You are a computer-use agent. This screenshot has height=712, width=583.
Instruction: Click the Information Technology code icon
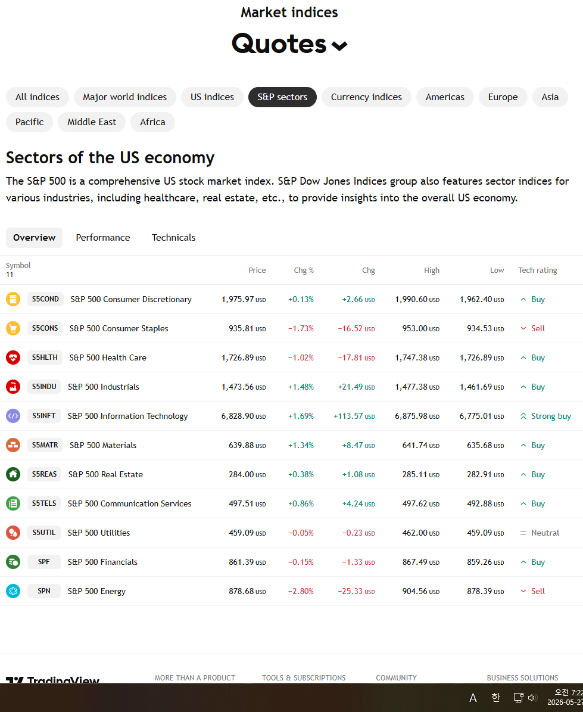click(x=13, y=416)
